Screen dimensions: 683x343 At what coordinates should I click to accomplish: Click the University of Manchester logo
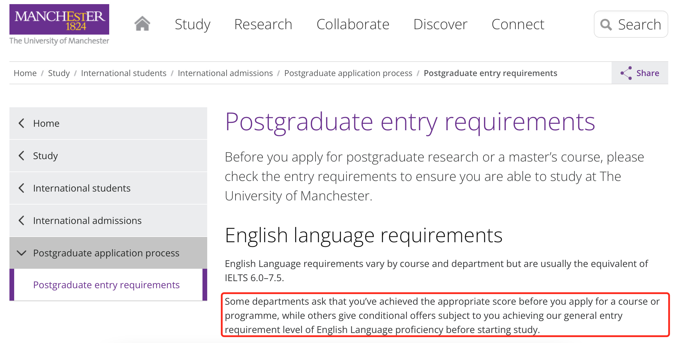click(59, 24)
